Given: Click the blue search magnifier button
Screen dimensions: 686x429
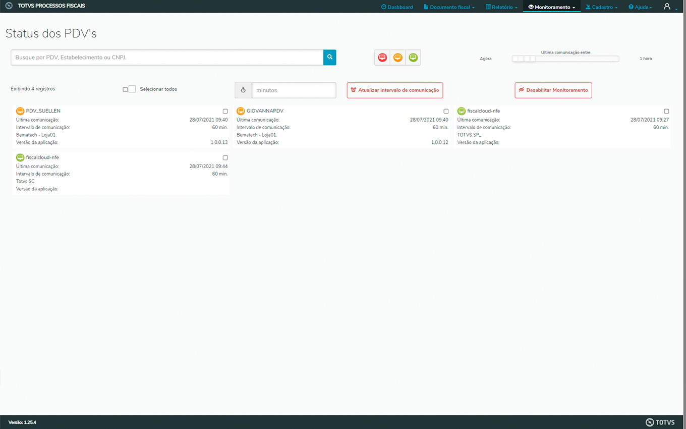Looking at the screenshot, I should [329, 58].
